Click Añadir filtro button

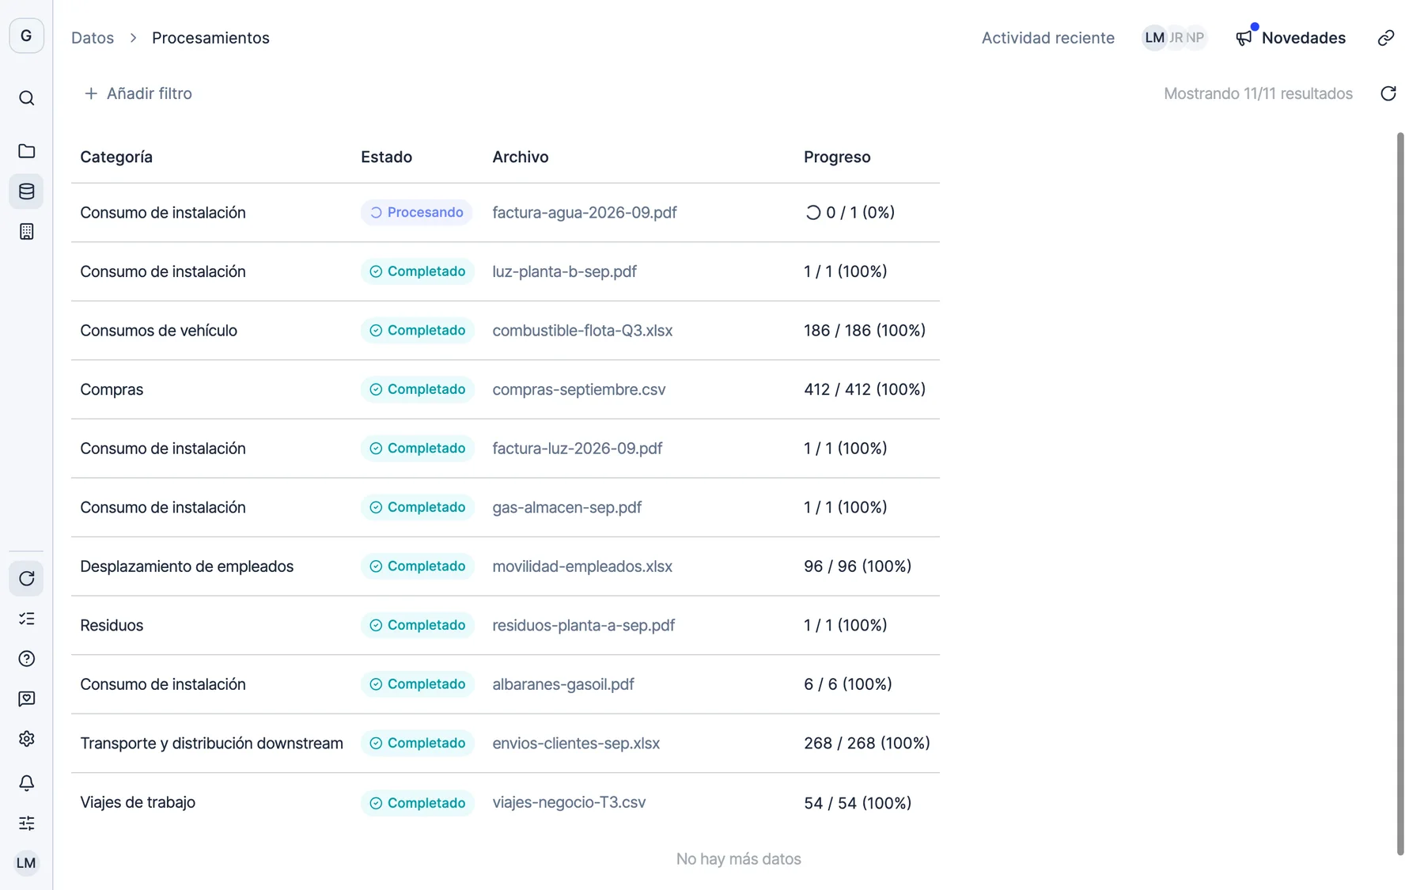[138, 93]
